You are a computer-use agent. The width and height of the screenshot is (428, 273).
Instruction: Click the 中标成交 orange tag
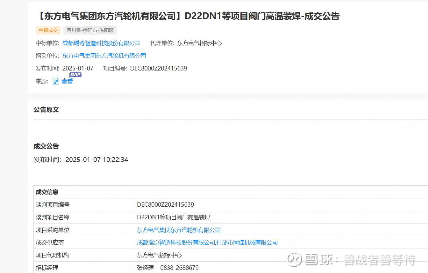coord(48,30)
